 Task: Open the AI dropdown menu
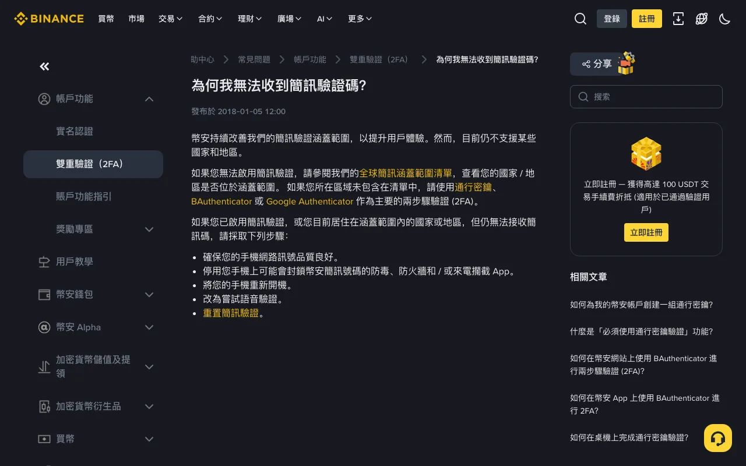(x=325, y=19)
